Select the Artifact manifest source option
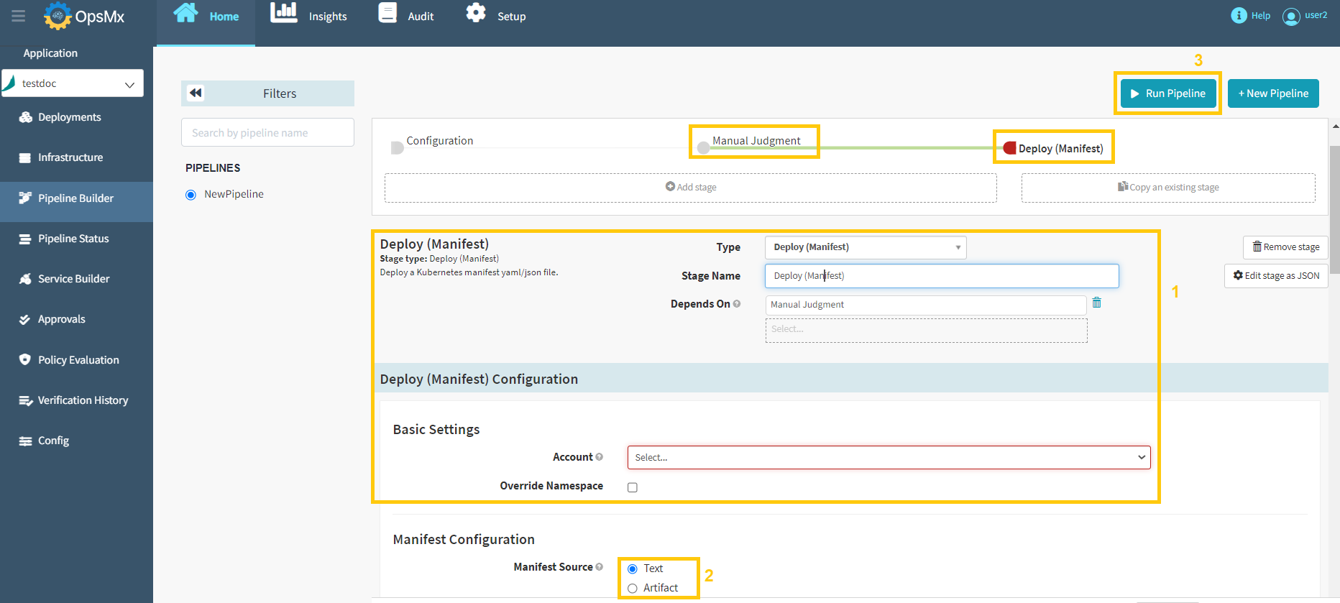The height and width of the screenshot is (603, 1340). pyautogui.click(x=633, y=588)
